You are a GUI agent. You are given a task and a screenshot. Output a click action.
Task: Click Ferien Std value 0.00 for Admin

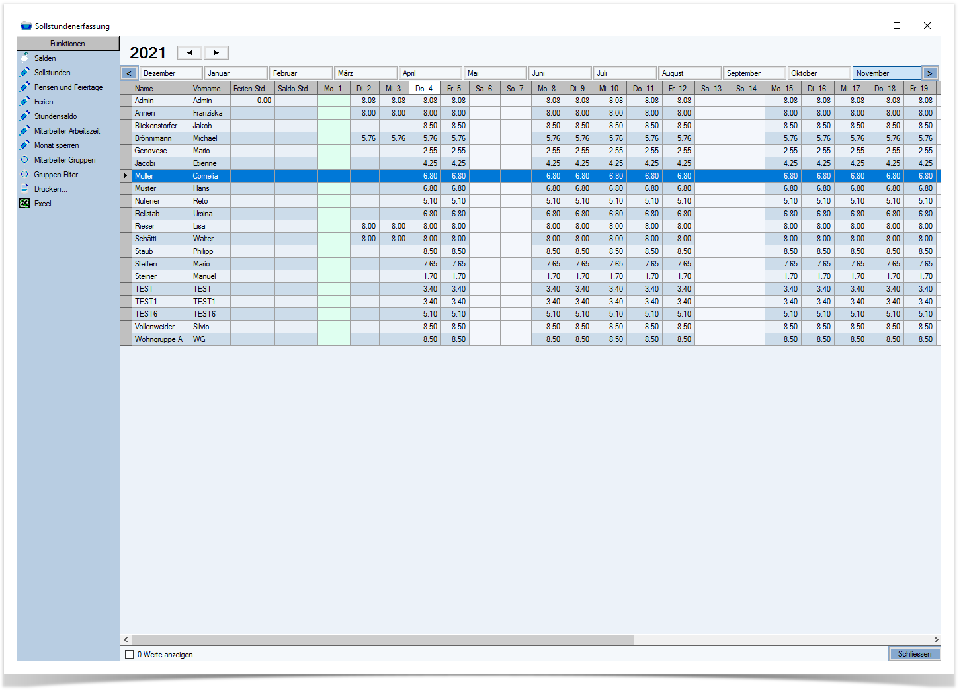[253, 101]
